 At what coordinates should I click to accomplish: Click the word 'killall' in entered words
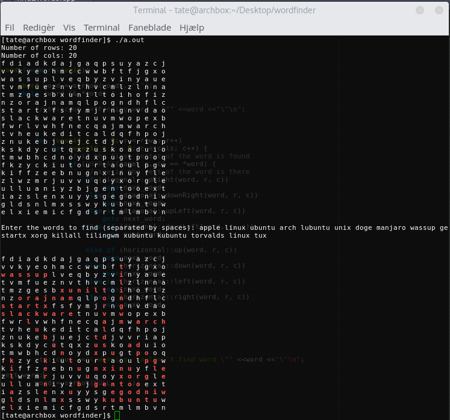click(66, 235)
